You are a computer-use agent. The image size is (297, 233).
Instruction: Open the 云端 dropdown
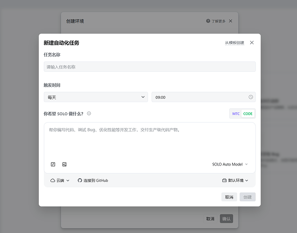pos(60,180)
